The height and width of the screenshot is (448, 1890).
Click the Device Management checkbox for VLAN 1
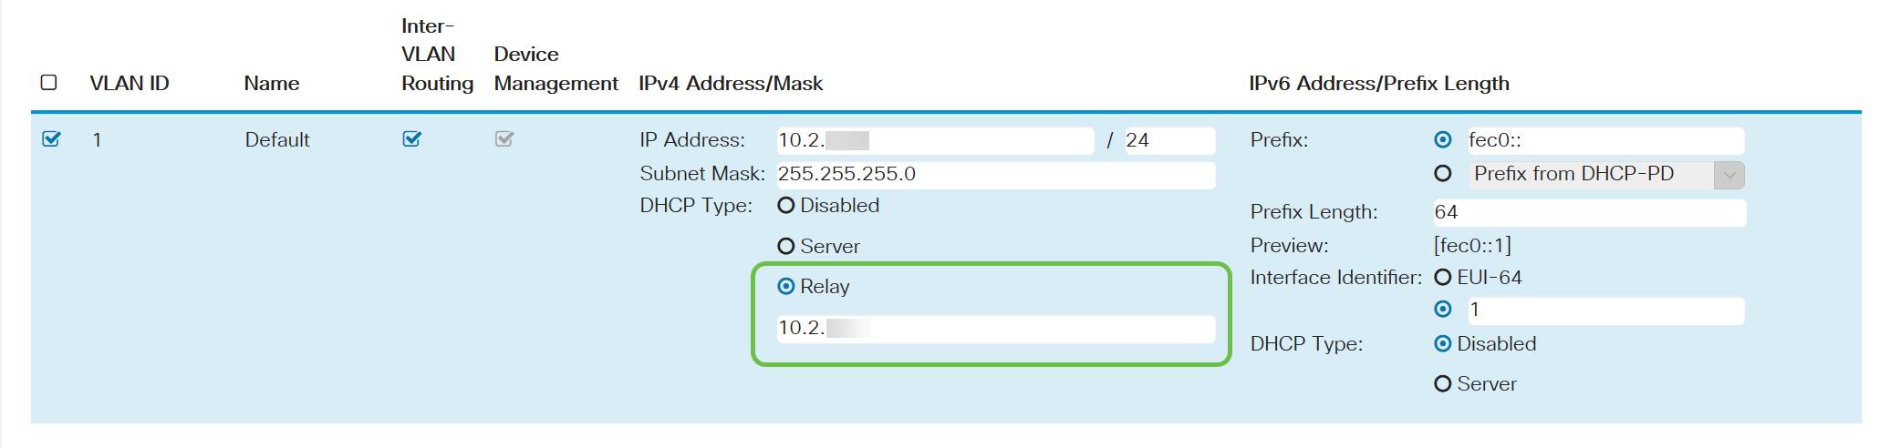(x=504, y=139)
